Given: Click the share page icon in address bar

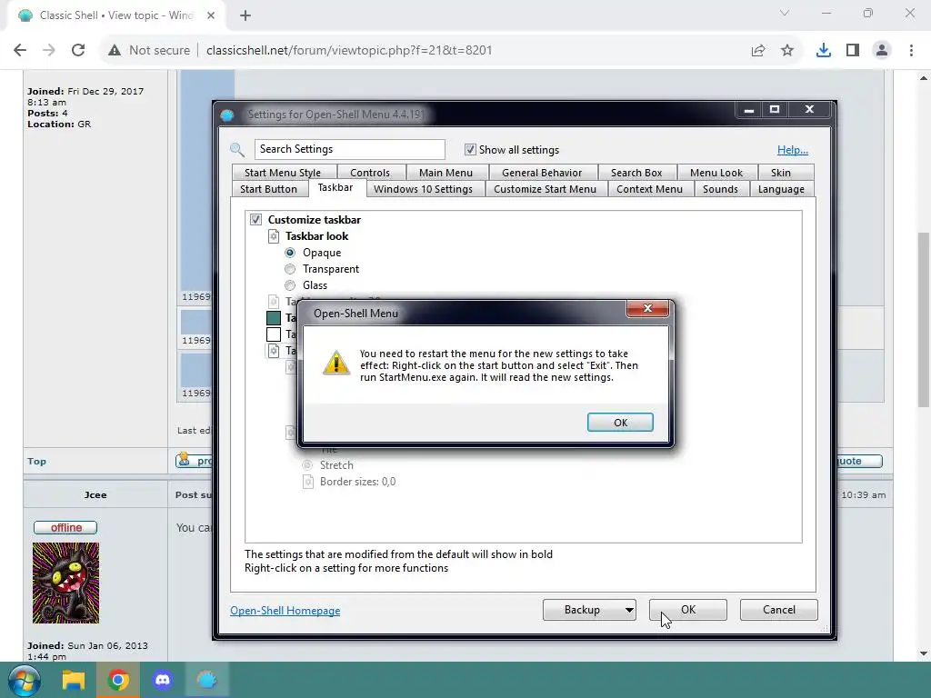Looking at the screenshot, I should click(x=758, y=51).
